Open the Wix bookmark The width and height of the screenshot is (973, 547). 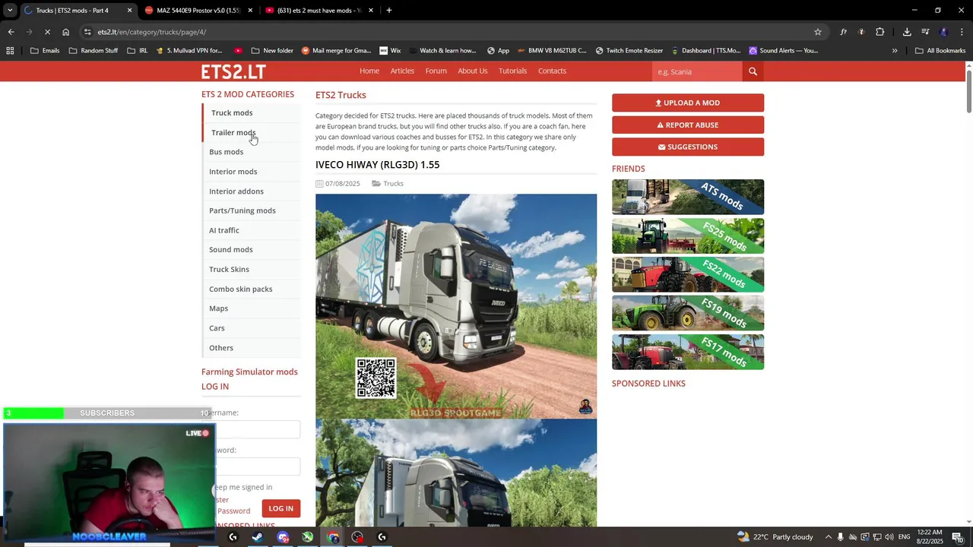coord(390,51)
